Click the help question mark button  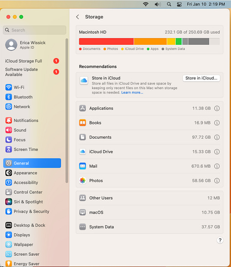220,240
